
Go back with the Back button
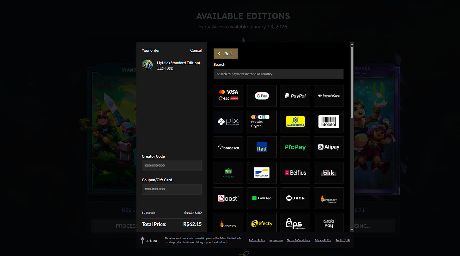226,54
